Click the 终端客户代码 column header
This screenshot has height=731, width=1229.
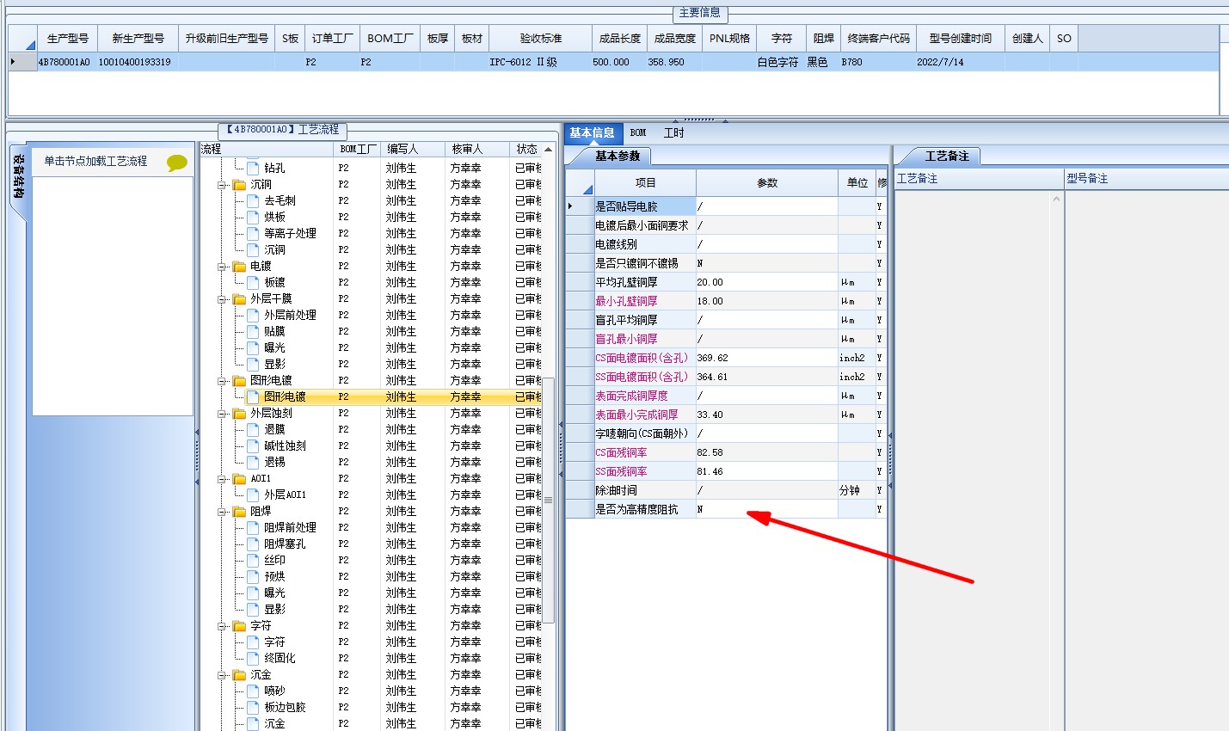click(878, 38)
